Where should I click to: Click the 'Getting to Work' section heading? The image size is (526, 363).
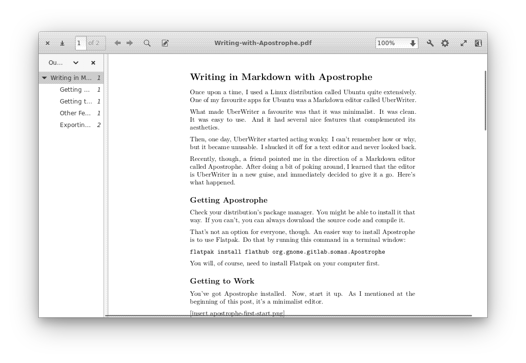[x=222, y=281]
